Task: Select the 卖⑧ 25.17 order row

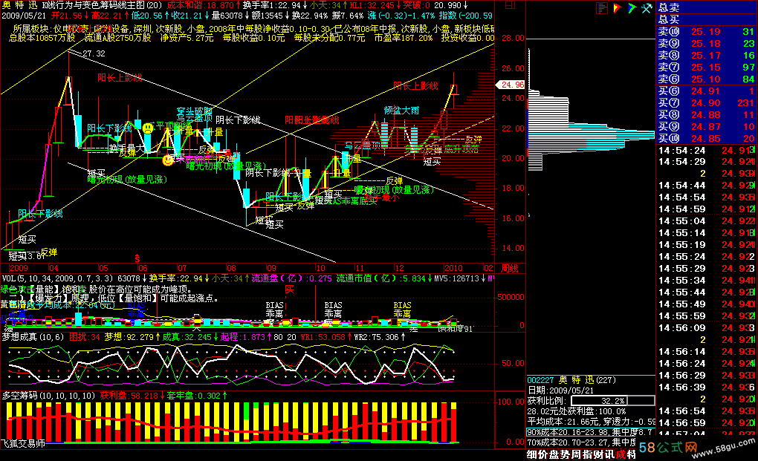Action: pos(707,56)
